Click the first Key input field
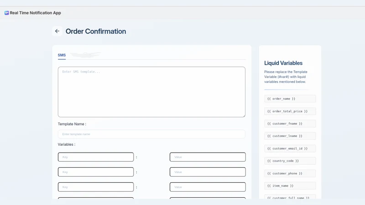 (96, 157)
